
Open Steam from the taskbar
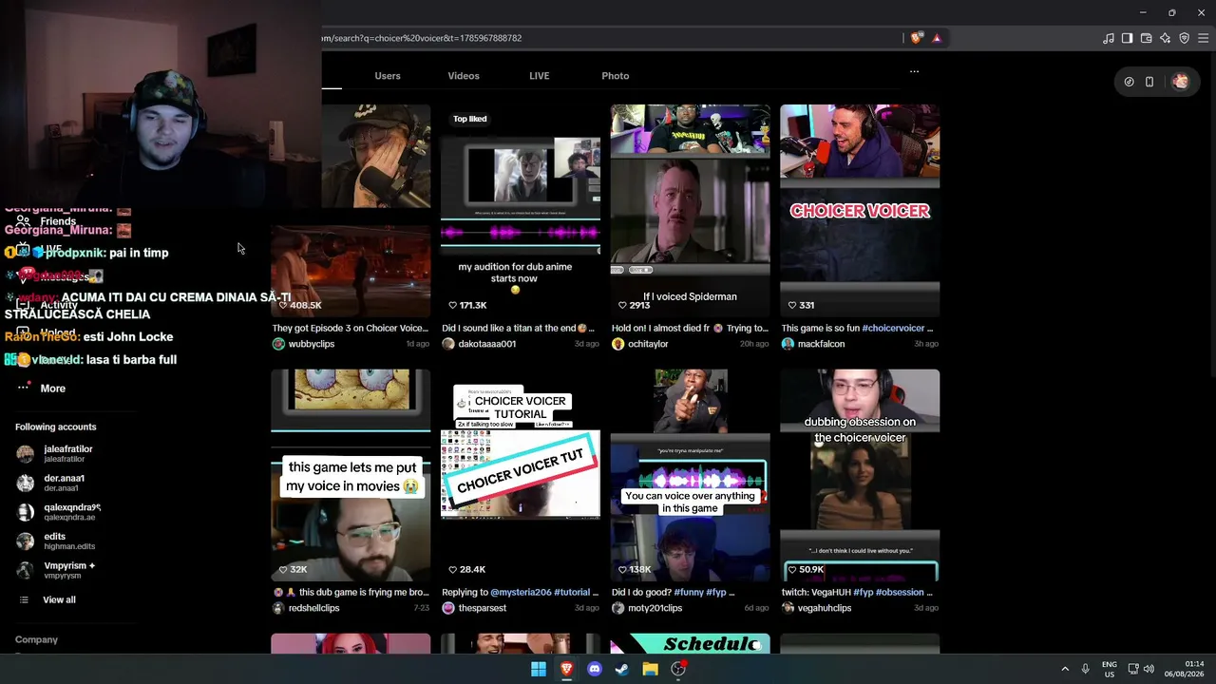tap(622, 669)
